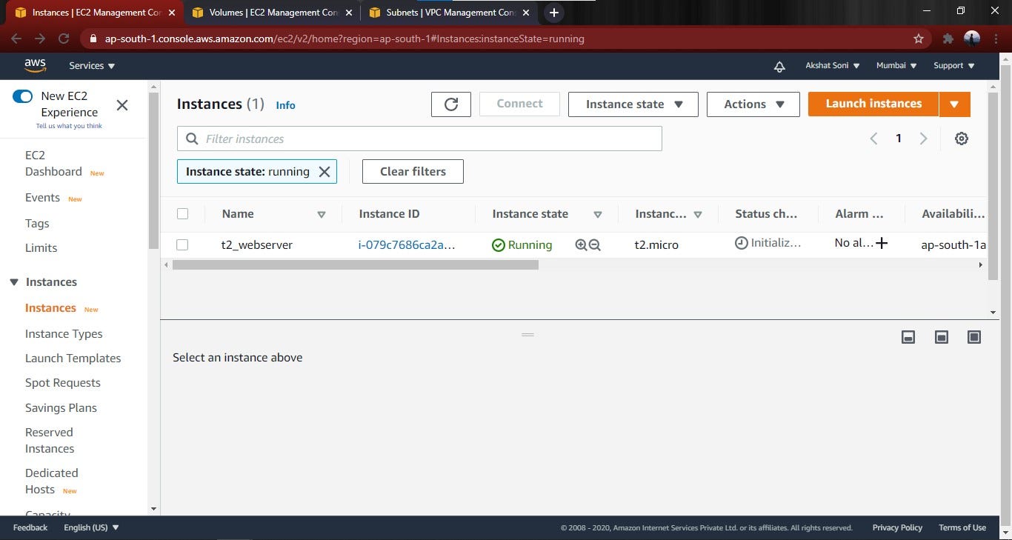The image size is (1012, 540).
Task: Open Launch Templates in sidebar
Action: [x=73, y=359]
